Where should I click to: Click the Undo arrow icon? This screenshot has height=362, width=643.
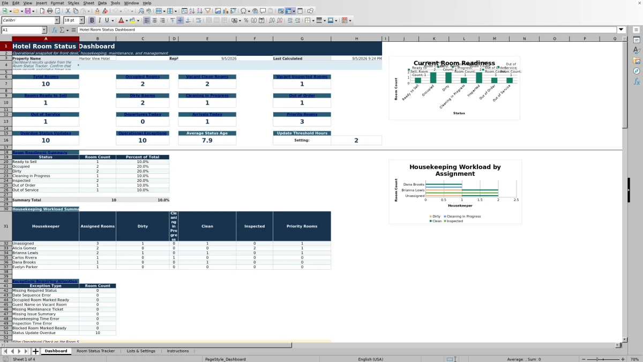point(115,11)
